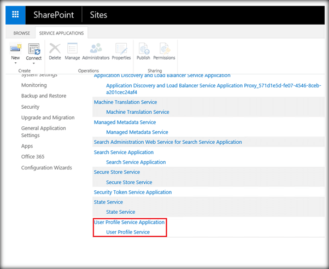Open Search Service Application link
Image resolution: width=329 pixels, height=269 pixels.
point(124,152)
